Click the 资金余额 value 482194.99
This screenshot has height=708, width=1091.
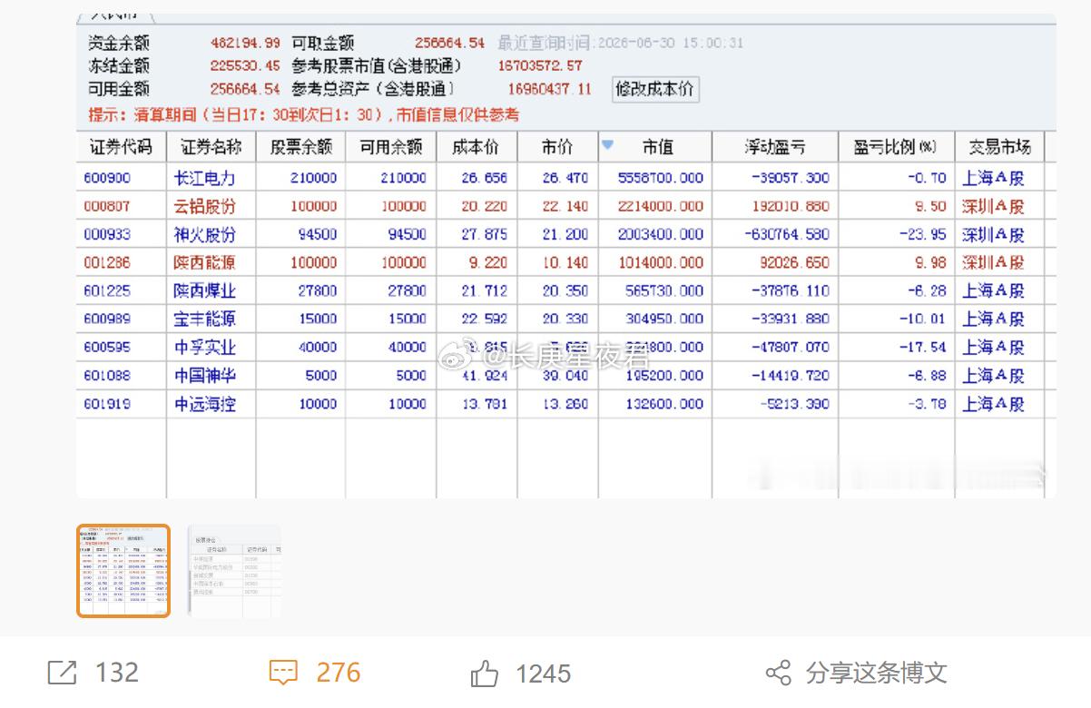[245, 43]
